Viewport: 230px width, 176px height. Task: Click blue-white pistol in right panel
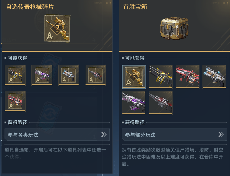pyautogui.click(x=214, y=77)
